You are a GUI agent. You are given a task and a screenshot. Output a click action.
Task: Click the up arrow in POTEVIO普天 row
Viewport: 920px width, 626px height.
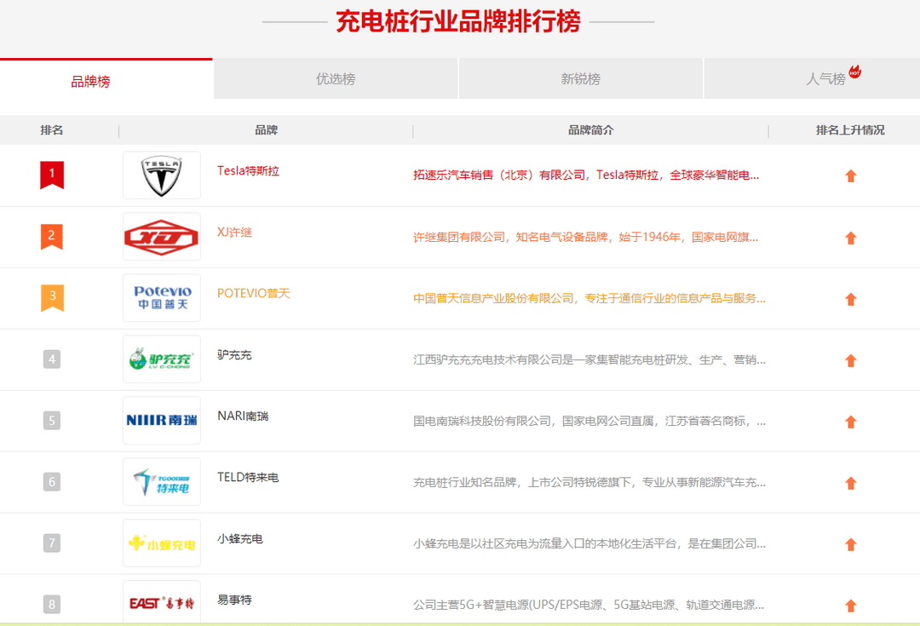851,299
